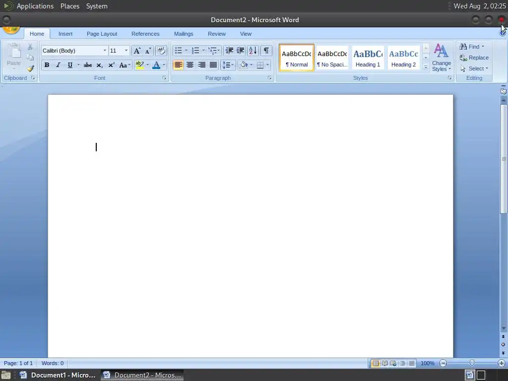Decrease the paragraph indent
The image size is (508, 381).
[229, 51]
